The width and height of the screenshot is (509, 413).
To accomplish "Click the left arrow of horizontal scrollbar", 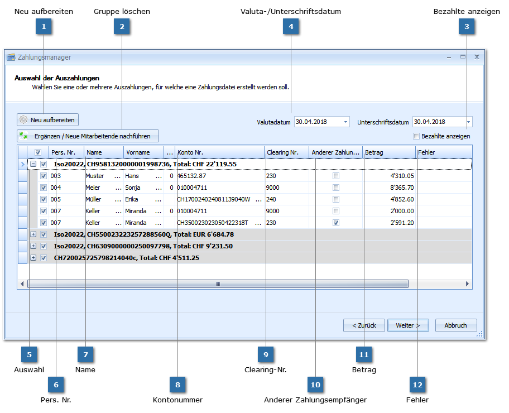I will [x=22, y=284].
